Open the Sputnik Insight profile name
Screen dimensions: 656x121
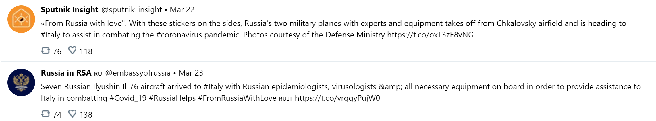[70, 10]
